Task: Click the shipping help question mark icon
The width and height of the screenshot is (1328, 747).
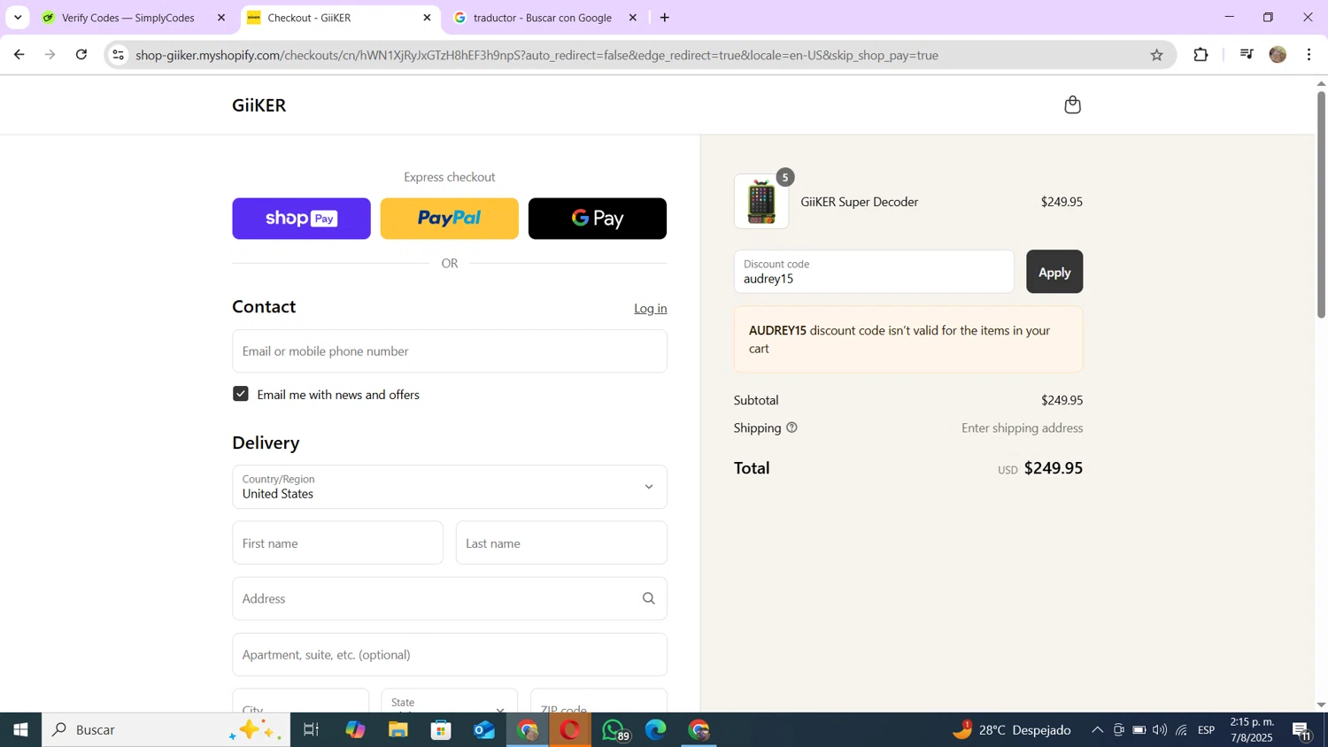Action: coord(791,427)
